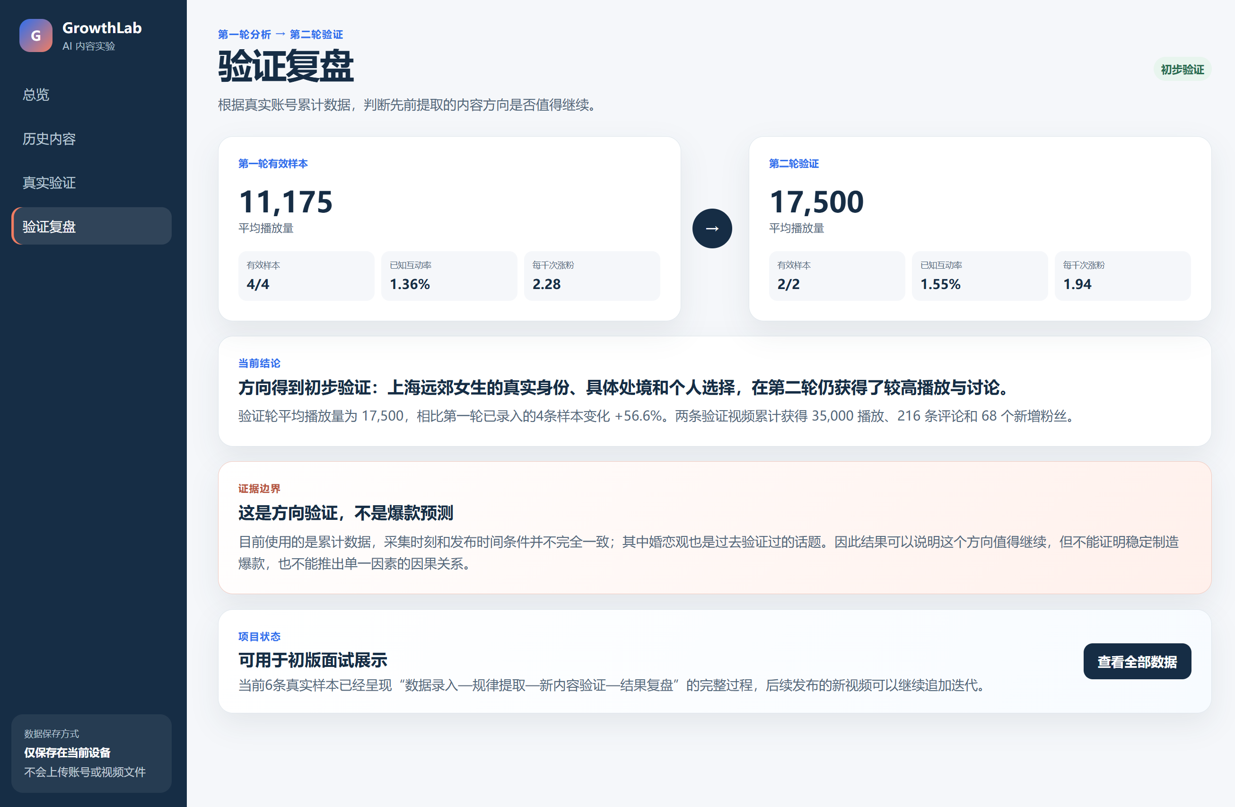Click the 初步验证 status badge
The image size is (1235, 807).
click(1182, 70)
